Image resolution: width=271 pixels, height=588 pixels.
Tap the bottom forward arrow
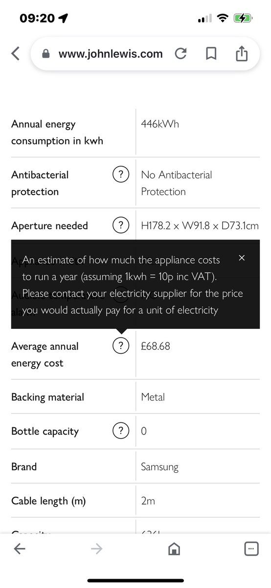(97, 549)
